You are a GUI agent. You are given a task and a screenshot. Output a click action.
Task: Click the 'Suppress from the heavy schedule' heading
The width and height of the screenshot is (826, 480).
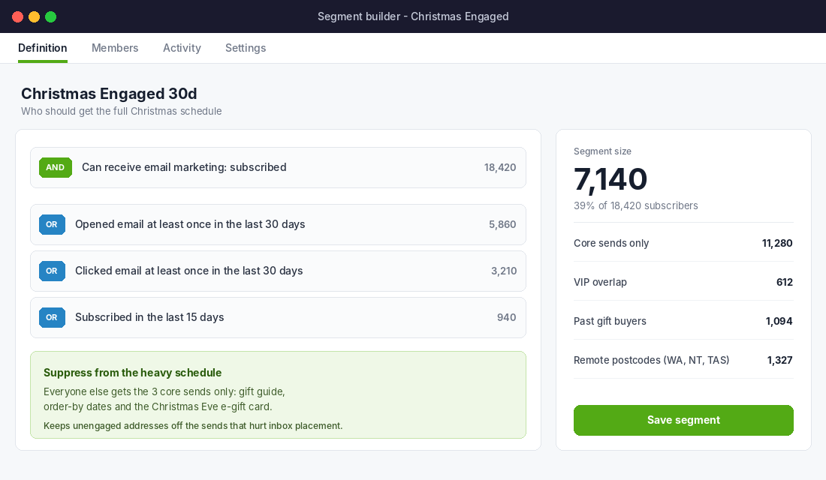(132, 373)
